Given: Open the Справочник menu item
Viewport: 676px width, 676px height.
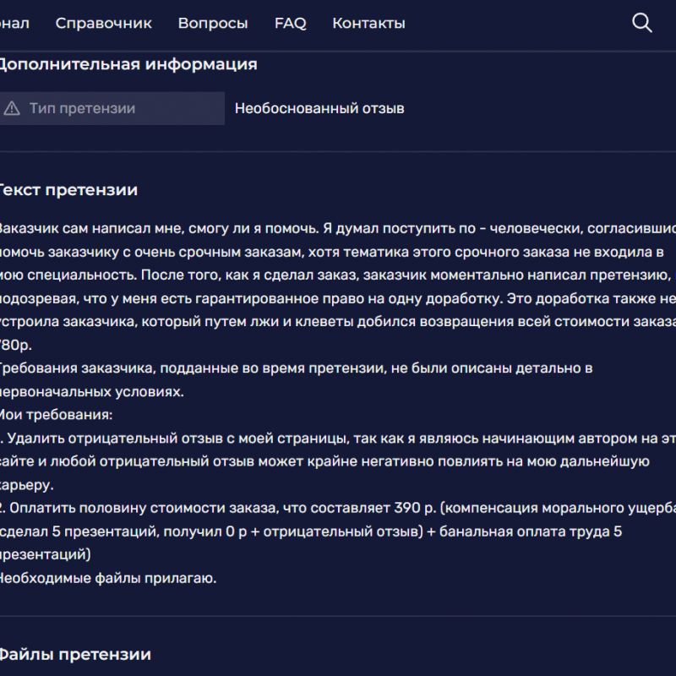Looking at the screenshot, I should tap(103, 24).
